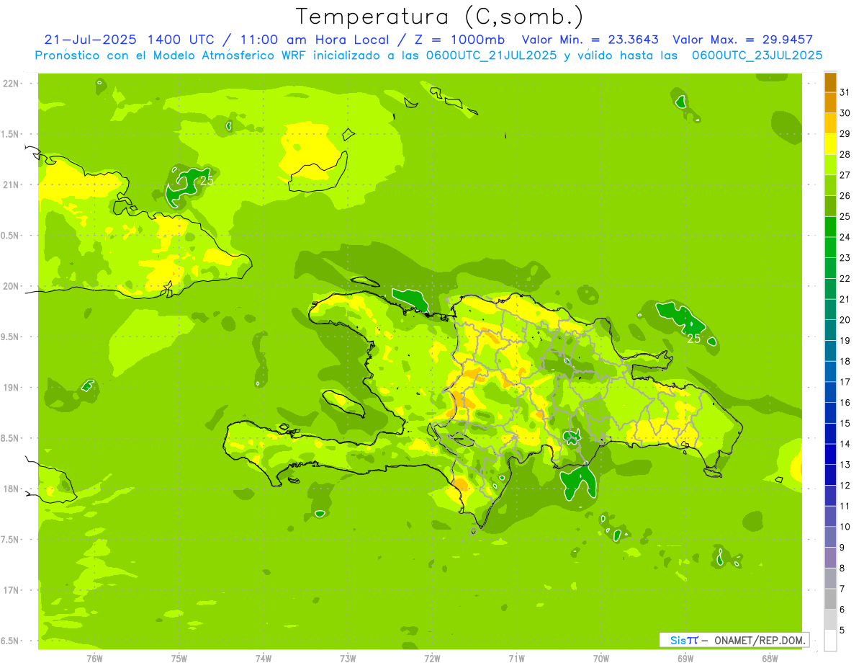This screenshot has height=668, width=864.
Task: Click the number 25 in the color legend
Action: coord(845,216)
